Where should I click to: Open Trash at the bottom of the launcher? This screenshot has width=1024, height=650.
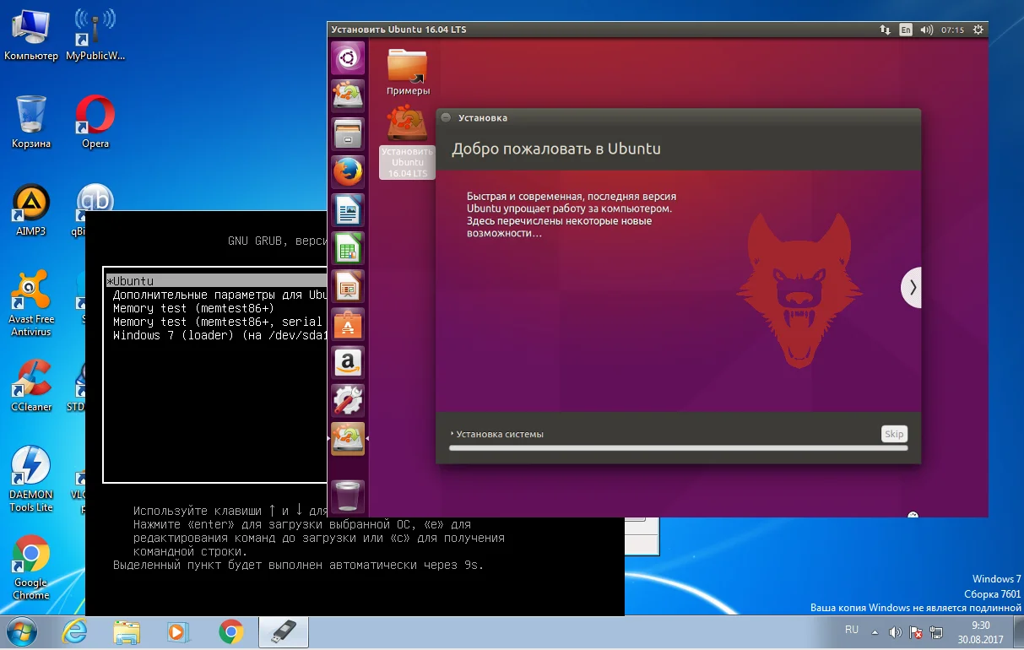click(x=348, y=496)
